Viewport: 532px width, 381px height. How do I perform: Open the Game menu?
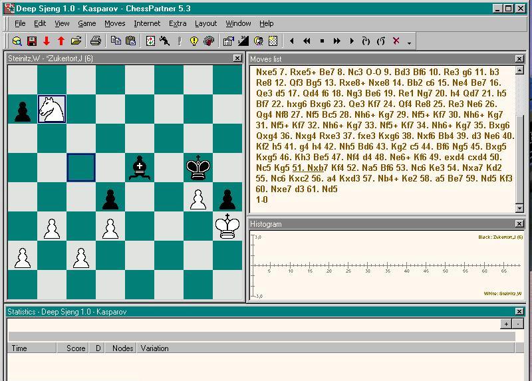(86, 23)
